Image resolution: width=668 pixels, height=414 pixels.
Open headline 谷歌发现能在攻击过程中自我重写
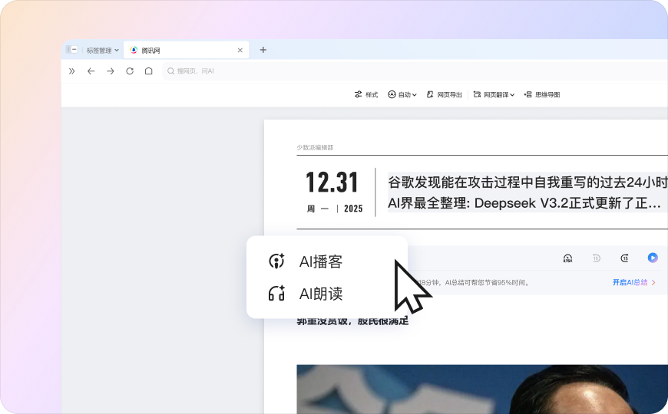pyautogui.click(x=527, y=182)
